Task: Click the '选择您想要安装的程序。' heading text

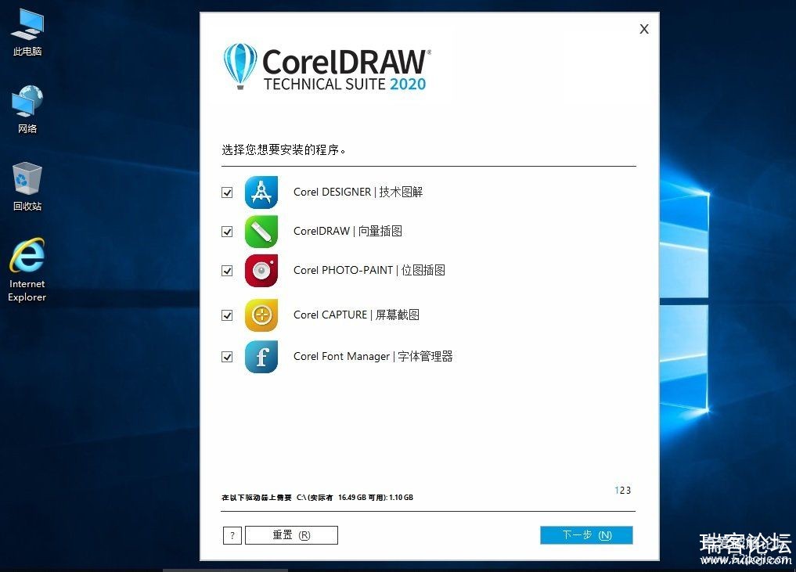Action: point(284,149)
